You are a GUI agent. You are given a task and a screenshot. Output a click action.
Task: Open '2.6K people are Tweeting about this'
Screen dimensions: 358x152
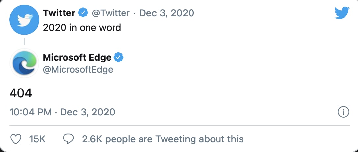point(163,139)
